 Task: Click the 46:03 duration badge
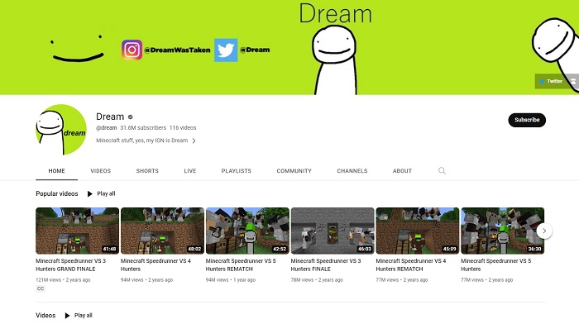coord(365,249)
